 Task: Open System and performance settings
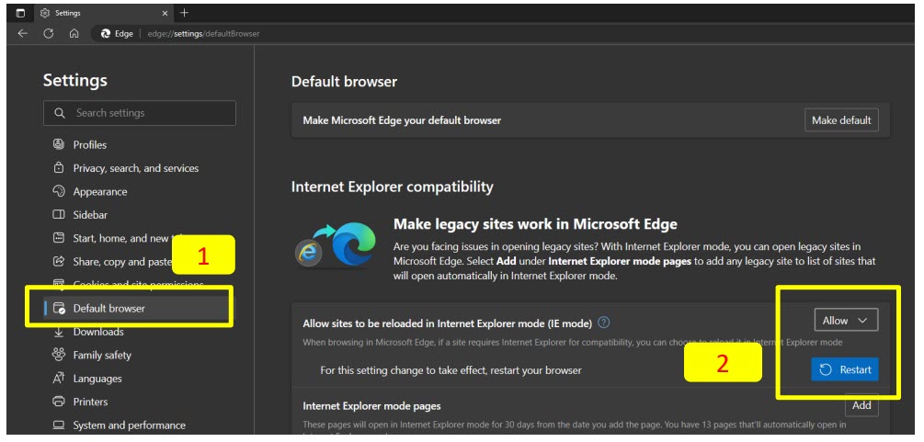click(x=129, y=425)
